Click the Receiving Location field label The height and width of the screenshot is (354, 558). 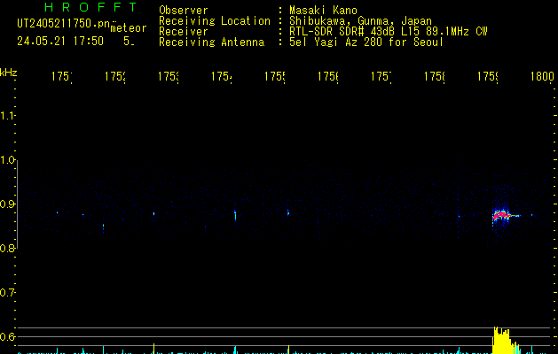pyautogui.click(x=214, y=21)
